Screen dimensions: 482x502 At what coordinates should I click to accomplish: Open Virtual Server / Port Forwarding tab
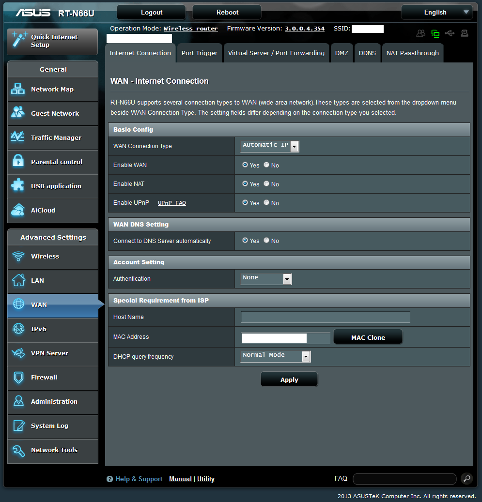(276, 53)
